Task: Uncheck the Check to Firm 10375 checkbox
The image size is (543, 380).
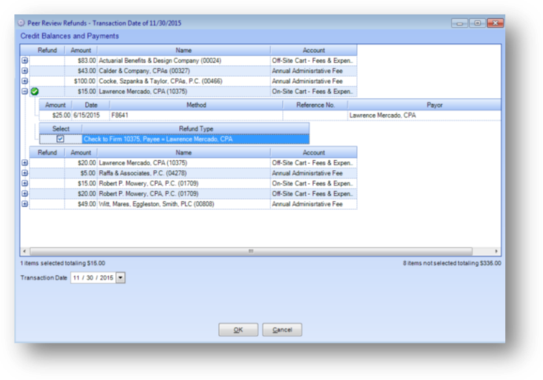Action: pyautogui.click(x=60, y=139)
